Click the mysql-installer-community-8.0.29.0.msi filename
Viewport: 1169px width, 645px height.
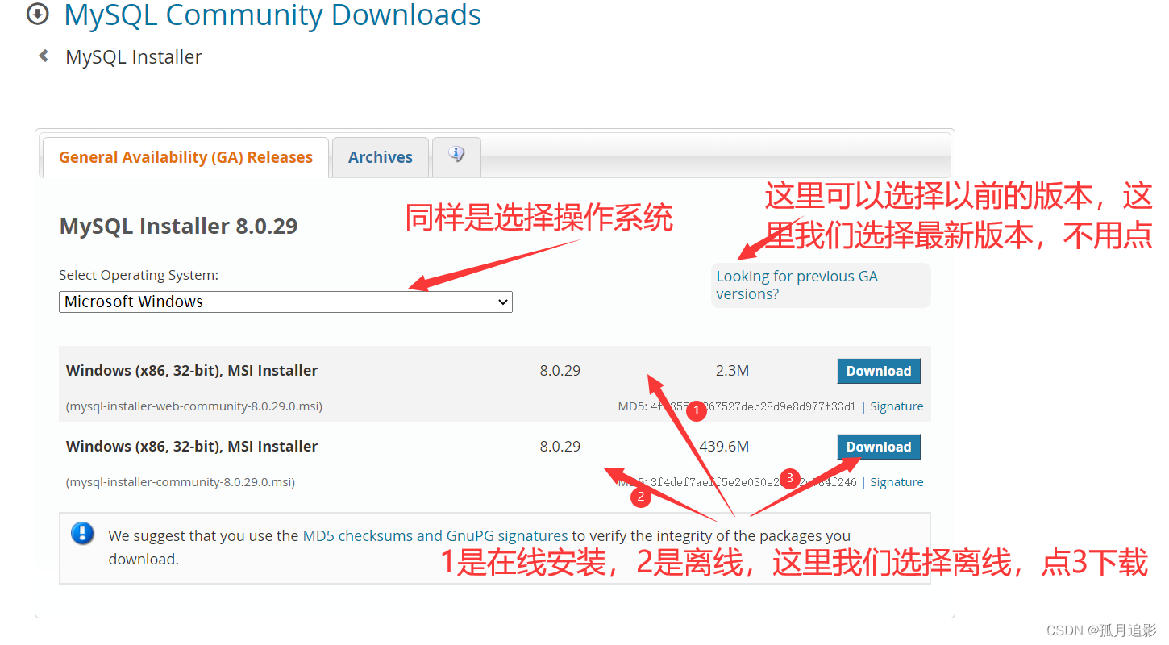(x=181, y=482)
